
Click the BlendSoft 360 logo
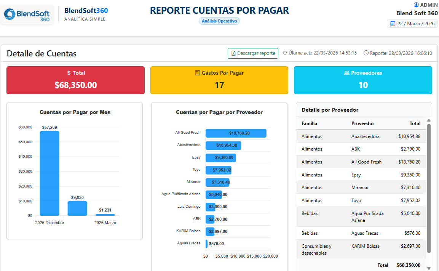[x=27, y=14]
